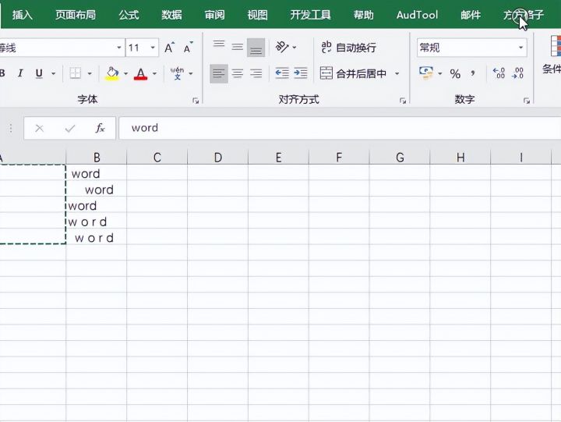Image resolution: width=561 pixels, height=422 pixels.
Task: Open the borders dropdown arrow
Action: (x=90, y=74)
